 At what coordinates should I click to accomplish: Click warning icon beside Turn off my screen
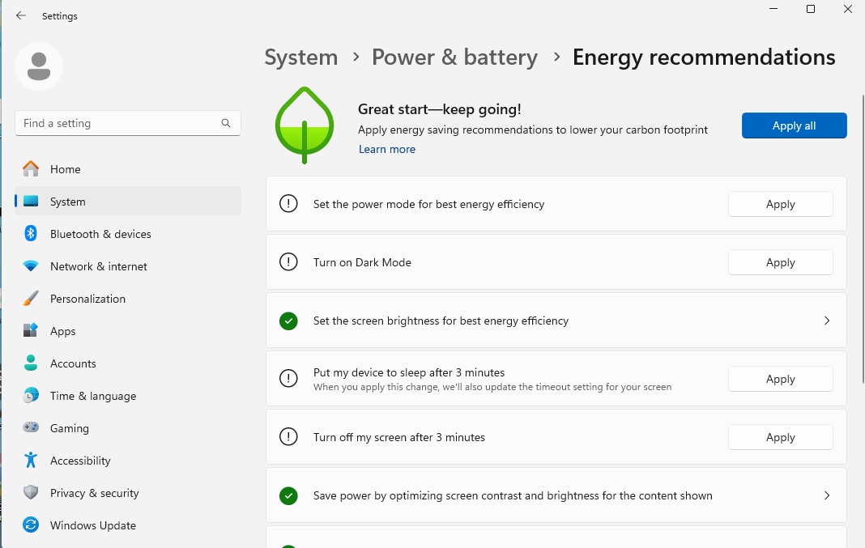pyautogui.click(x=288, y=436)
